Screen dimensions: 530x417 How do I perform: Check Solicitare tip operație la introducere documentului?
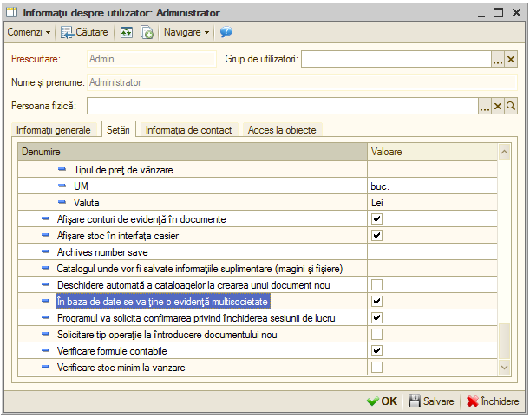pos(376,335)
